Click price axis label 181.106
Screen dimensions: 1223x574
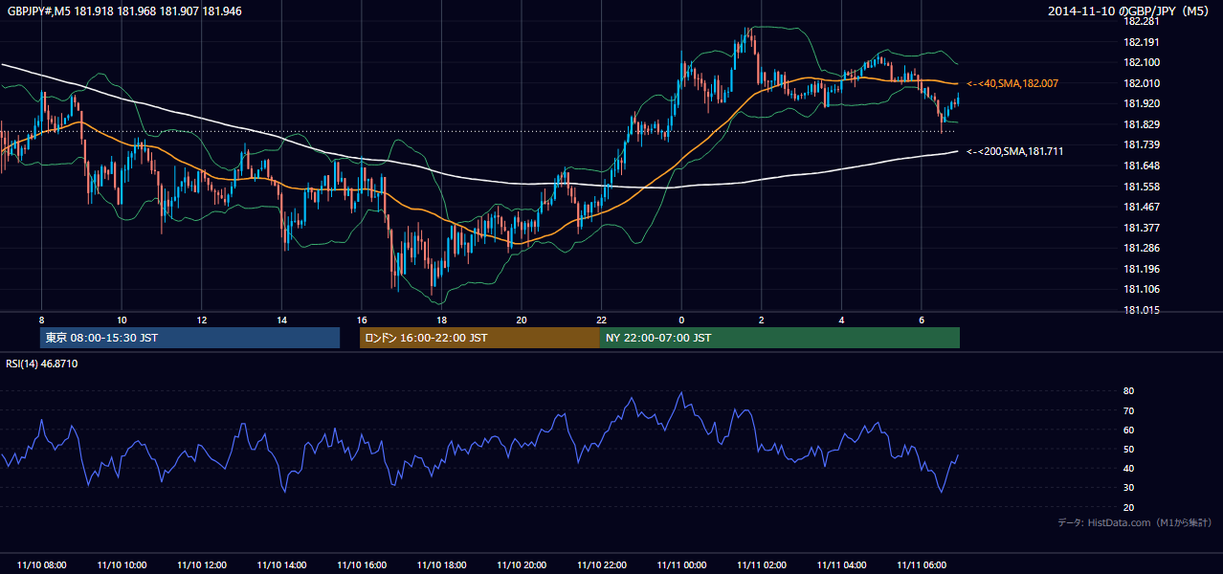[x=1142, y=289]
